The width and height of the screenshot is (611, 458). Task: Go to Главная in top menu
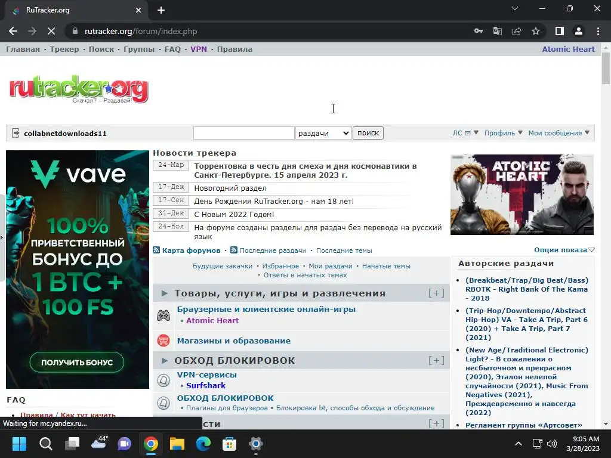pos(23,49)
